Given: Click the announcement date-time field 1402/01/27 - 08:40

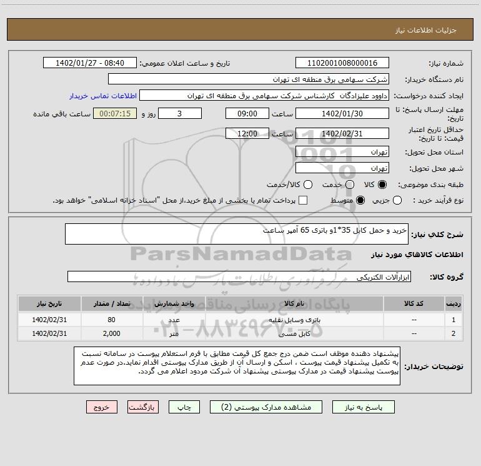Looking at the screenshot, I should click(x=89, y=63).
